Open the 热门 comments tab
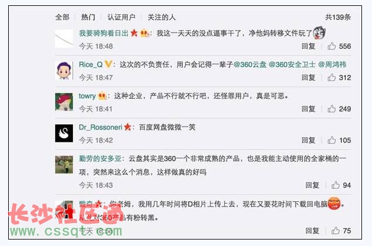The image size is (372, 246). (x=88, y=17)
